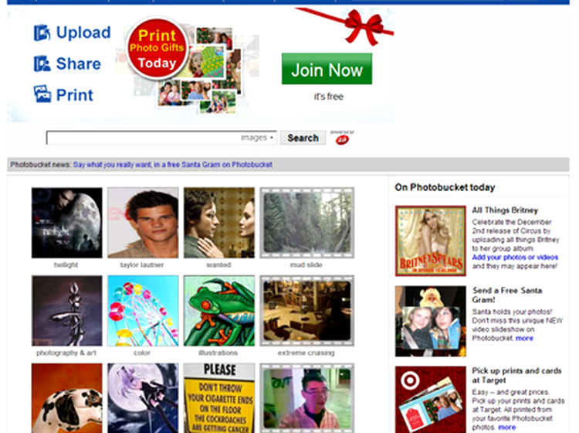
Task: Open the Share link
Action: [x=78, y=63]
